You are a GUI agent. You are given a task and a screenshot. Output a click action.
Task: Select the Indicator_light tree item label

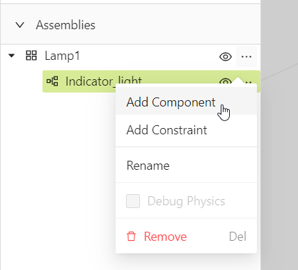[x=104, y=81]
